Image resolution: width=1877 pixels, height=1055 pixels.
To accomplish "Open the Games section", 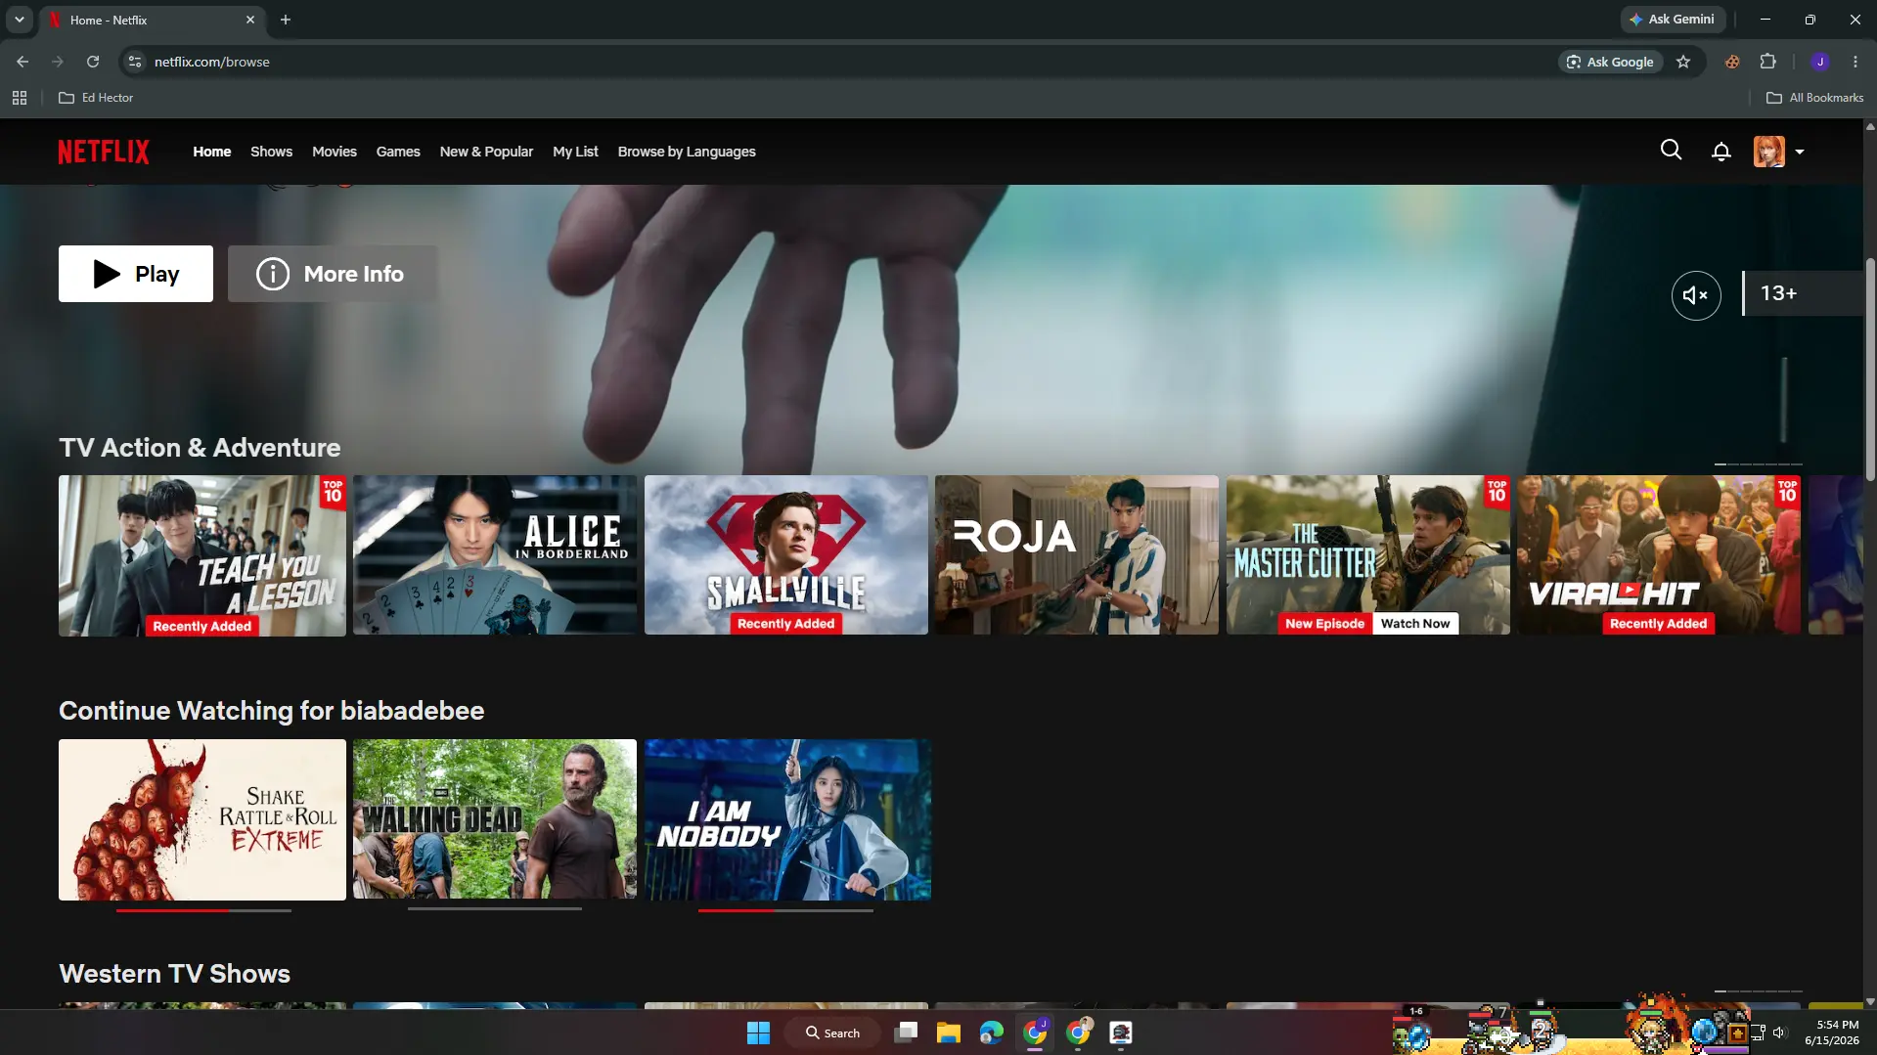I will click(398, 152).
